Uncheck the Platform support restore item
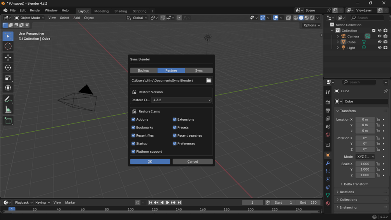The image size is (391, 220). click(x=133, y=151)
